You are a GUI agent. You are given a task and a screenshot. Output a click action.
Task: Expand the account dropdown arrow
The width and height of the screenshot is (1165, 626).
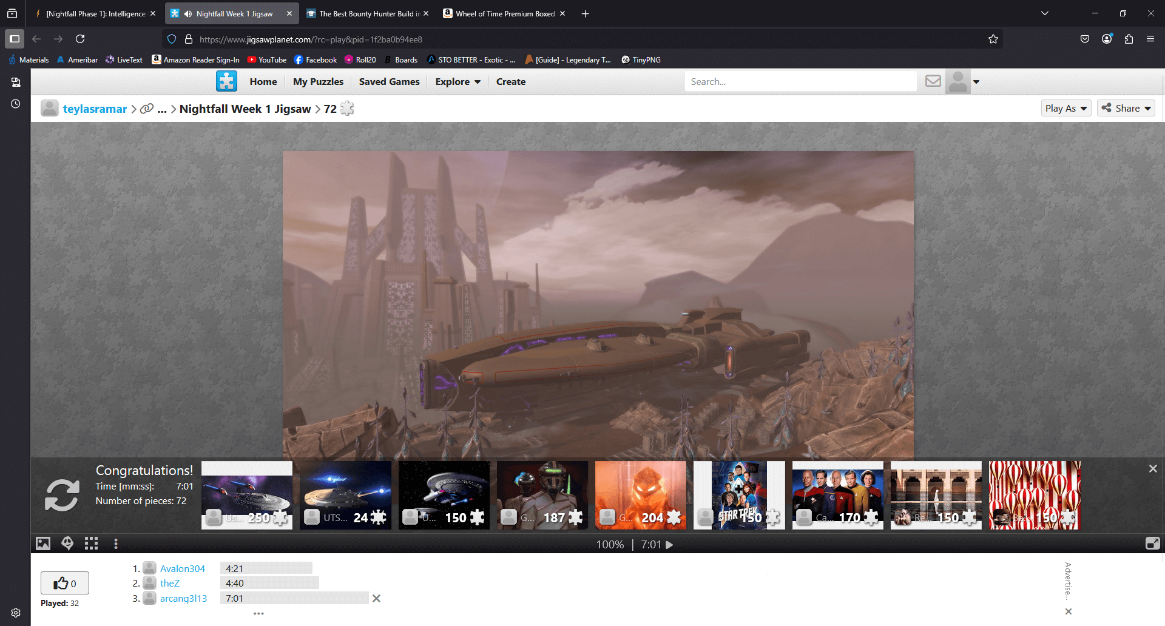[976, 82]
